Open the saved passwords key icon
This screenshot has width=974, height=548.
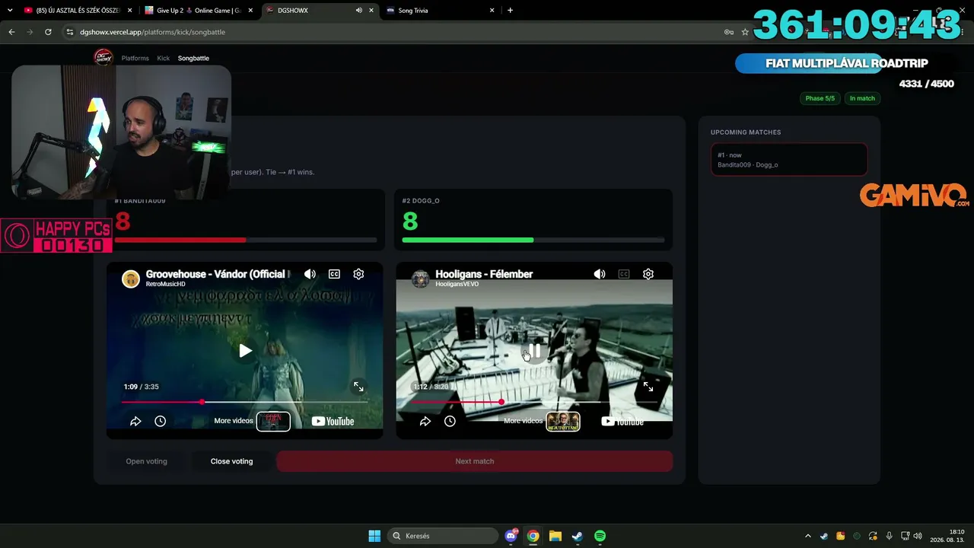pyautogui.click(x=729, y=32)
